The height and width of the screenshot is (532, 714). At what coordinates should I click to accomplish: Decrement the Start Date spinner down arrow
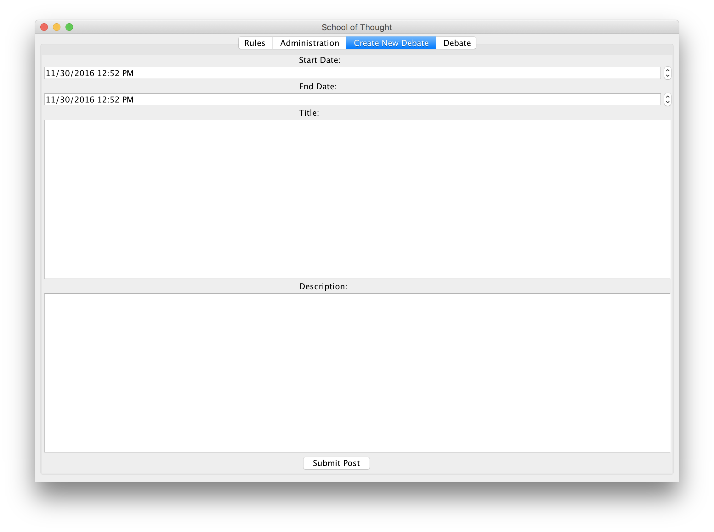tap(668, 76)
